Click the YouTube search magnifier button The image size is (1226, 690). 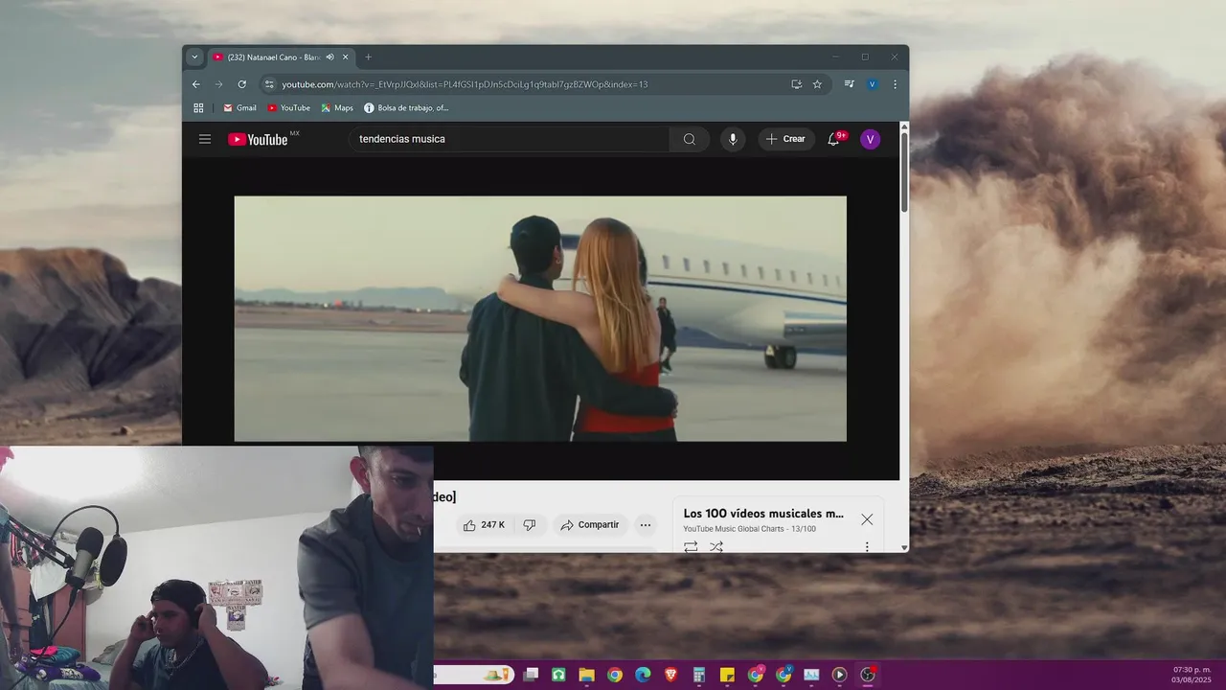(690, 139)
